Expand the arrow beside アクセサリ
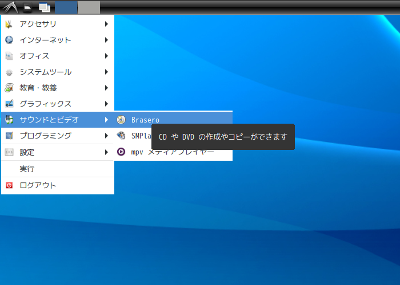Image resolution: width=400 pixels, height=285 pixels. pos(106,24)
